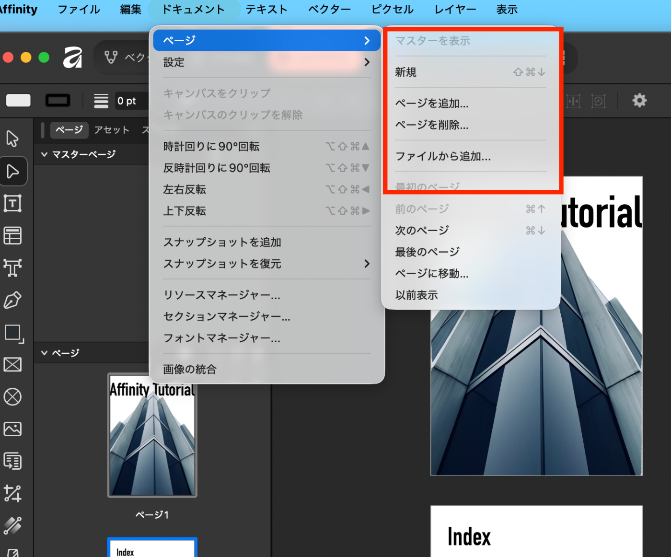Choose 反時計回りに90°回転
The width and height of the screenshot is (671, 557).
(266, 168)
